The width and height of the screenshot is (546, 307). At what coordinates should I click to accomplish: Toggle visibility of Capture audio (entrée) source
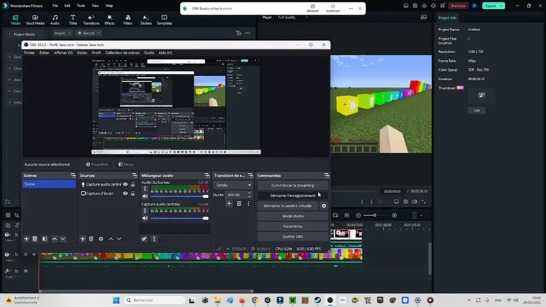point(126,184)
